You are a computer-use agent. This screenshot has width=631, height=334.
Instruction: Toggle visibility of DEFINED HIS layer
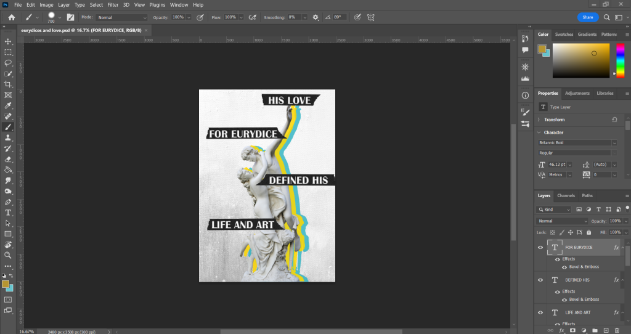click(540, 280)
